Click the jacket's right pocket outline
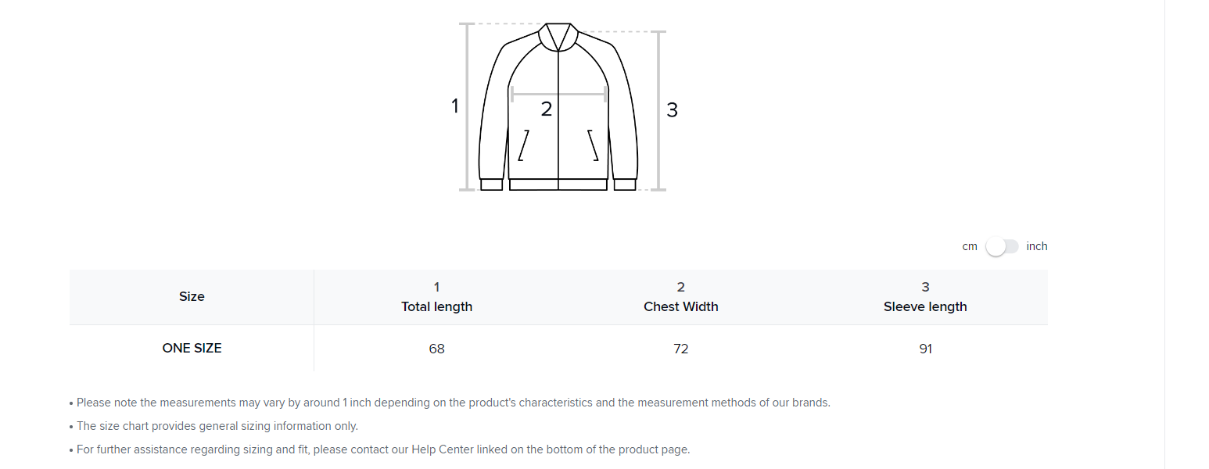 pos(593,145)
